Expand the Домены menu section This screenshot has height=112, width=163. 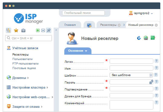[x=28, y=78]
